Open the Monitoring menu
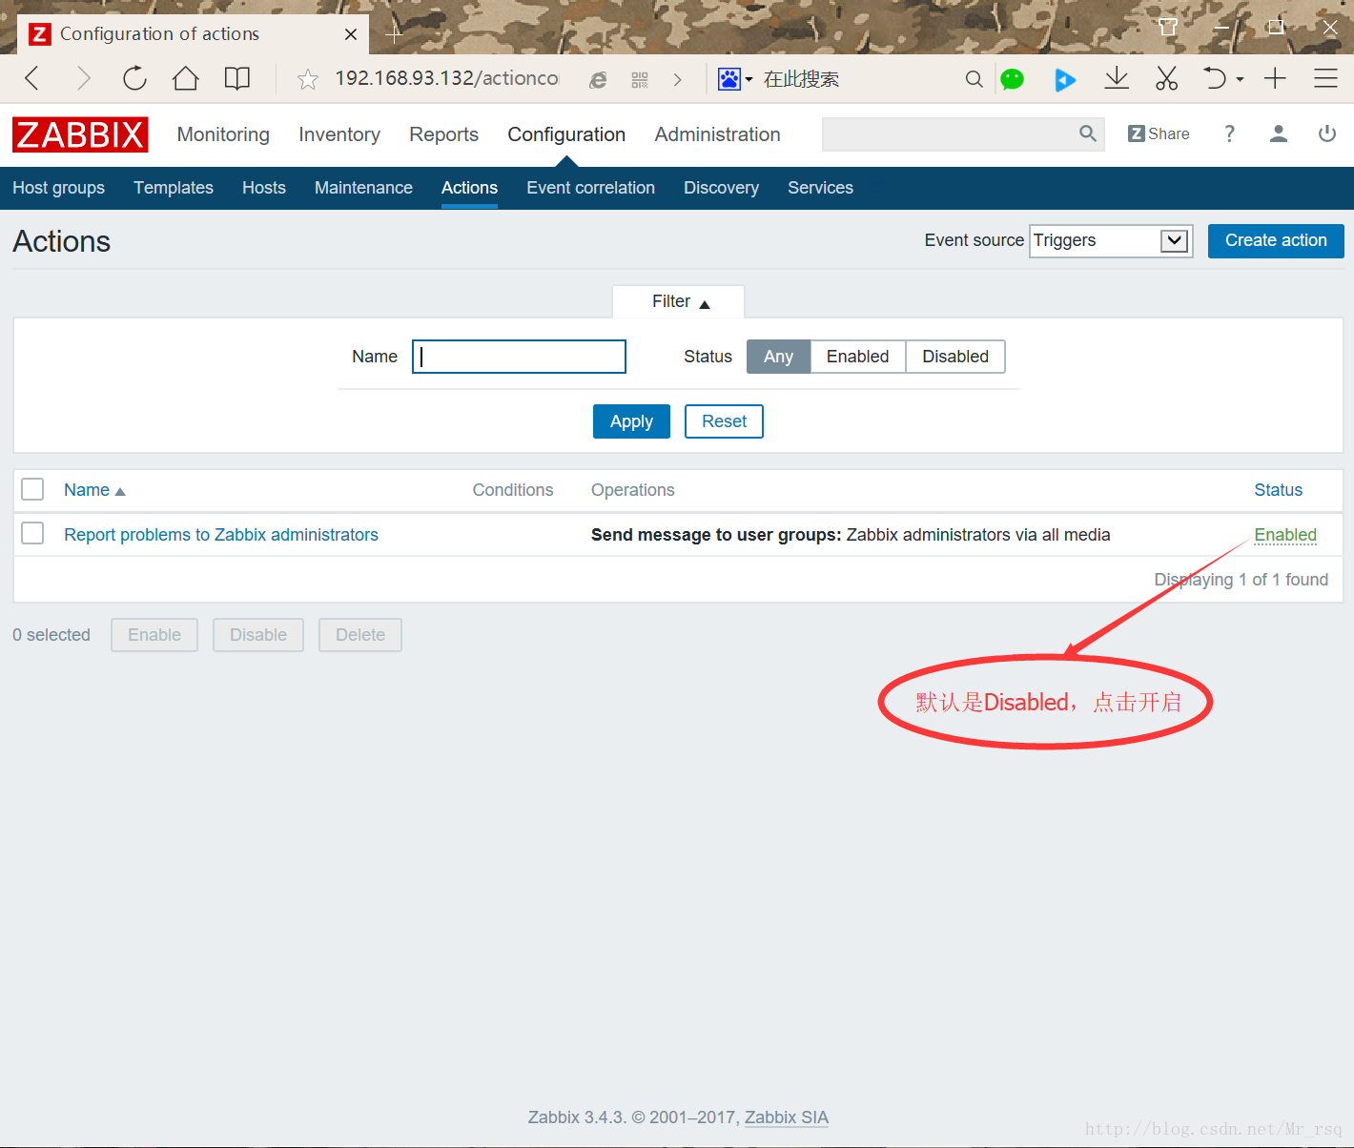1354x1148 pixels. click(x=223, y=134)
